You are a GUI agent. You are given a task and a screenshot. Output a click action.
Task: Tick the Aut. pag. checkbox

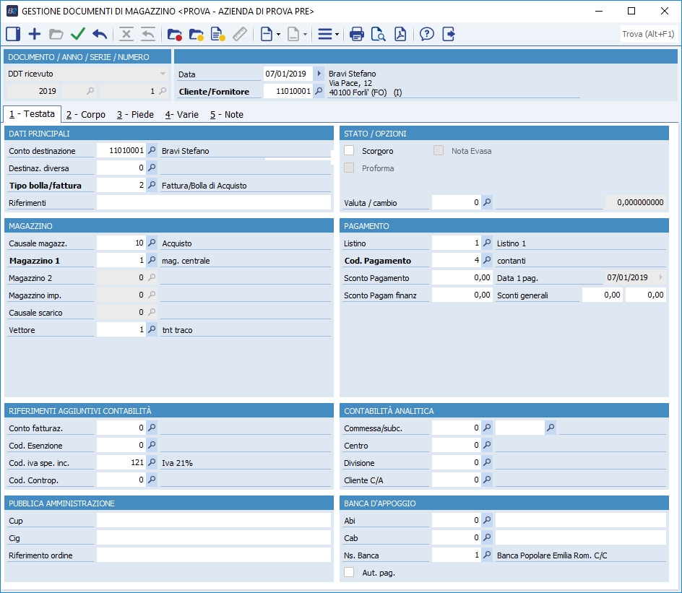click(350, 573)
